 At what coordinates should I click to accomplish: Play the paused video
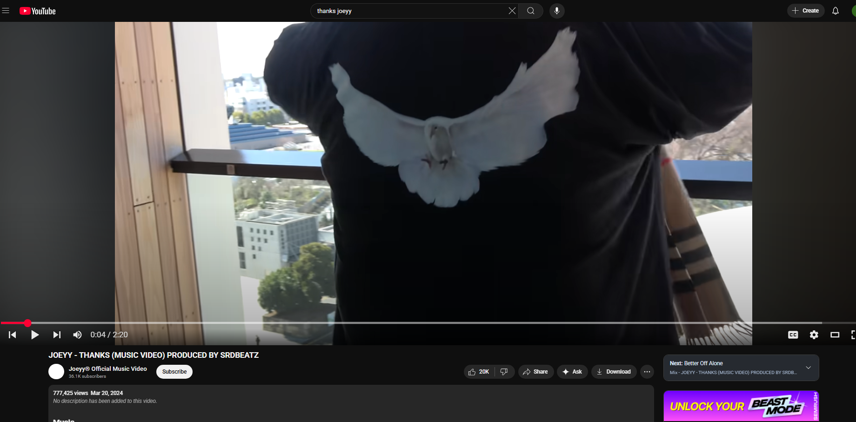34,335
